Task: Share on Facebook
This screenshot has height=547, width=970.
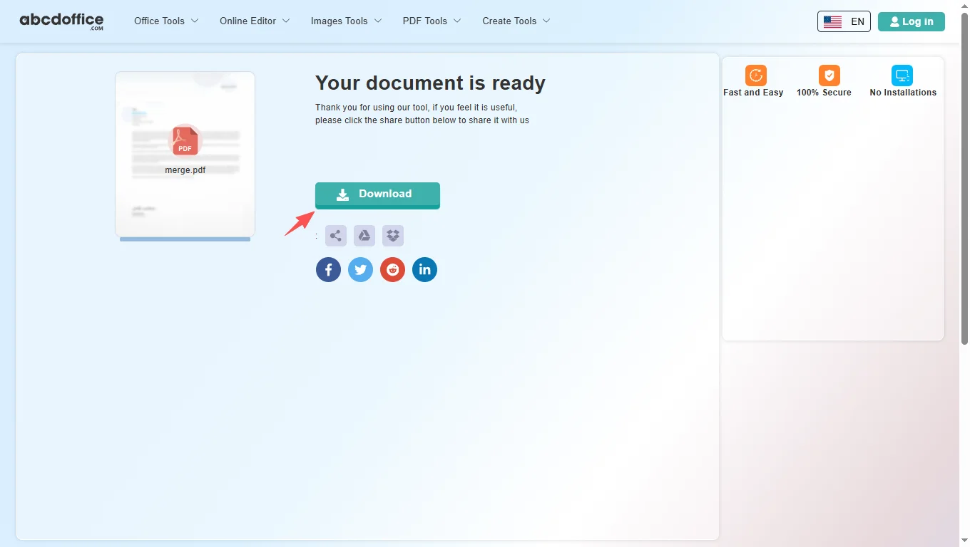Action: pos(328,269)
